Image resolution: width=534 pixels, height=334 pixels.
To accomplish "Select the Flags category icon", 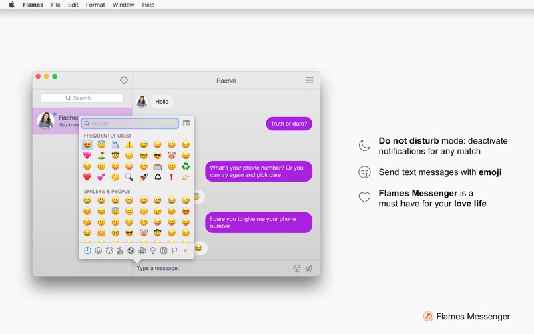I will [174, 251].
